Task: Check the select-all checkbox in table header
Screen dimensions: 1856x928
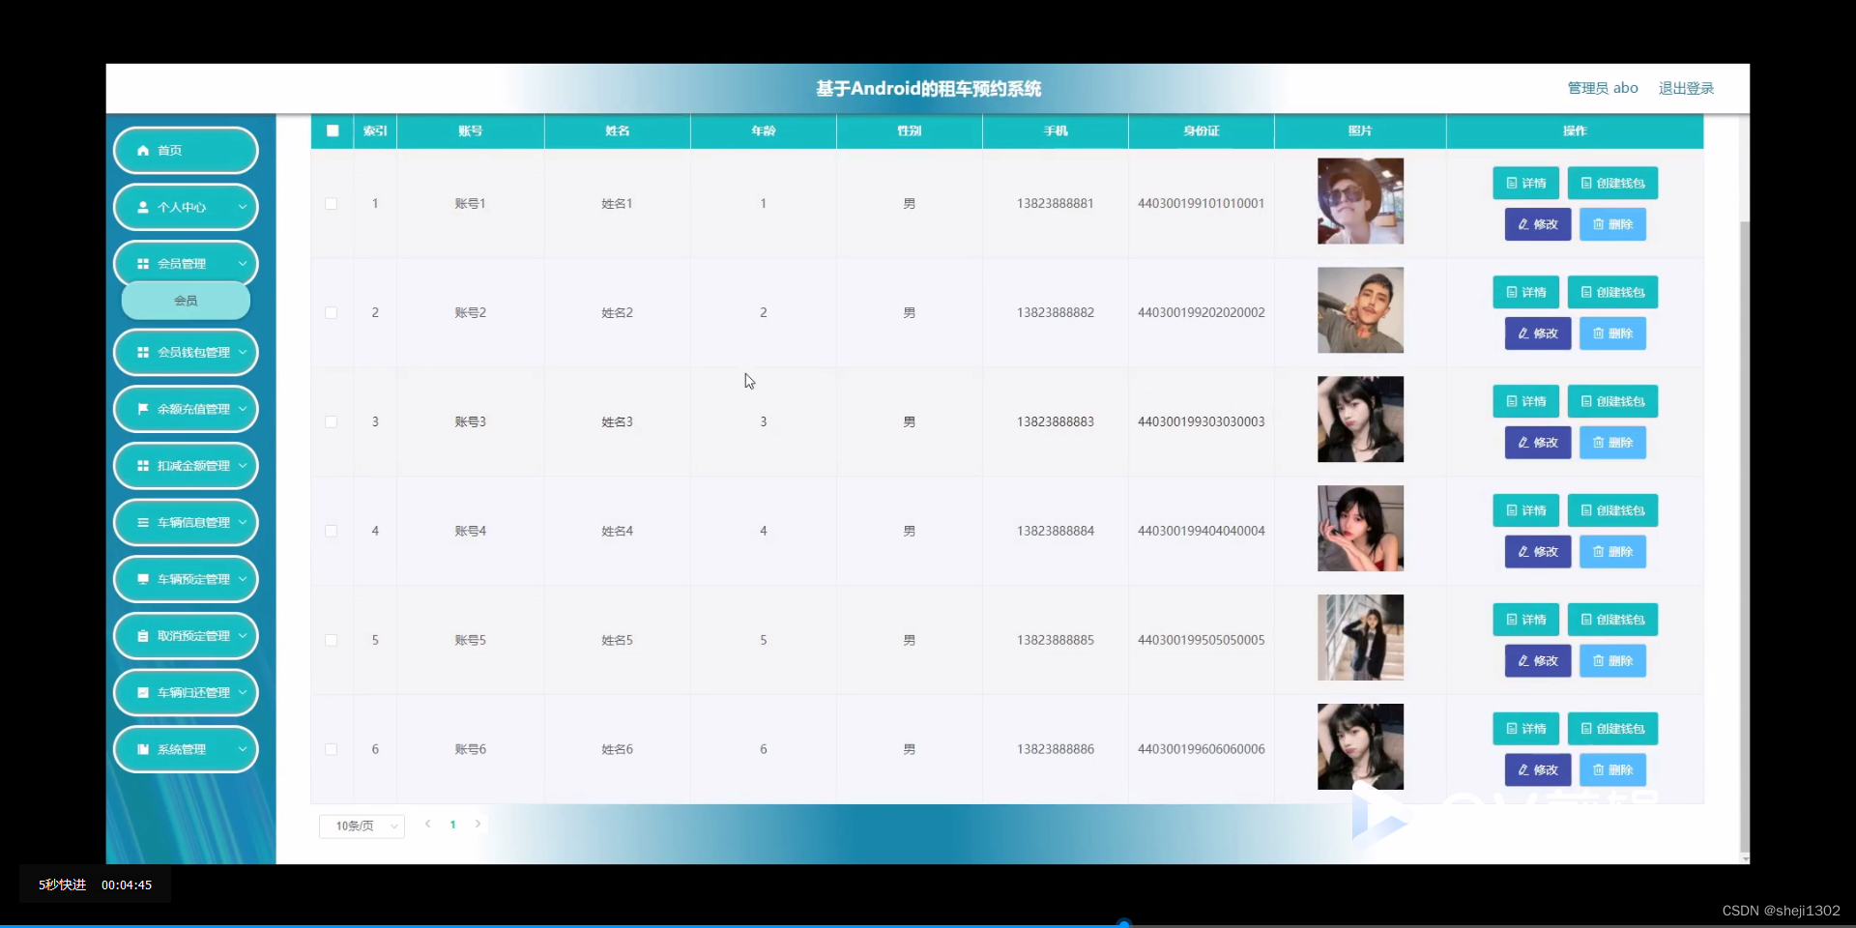Action: (332, 130)
